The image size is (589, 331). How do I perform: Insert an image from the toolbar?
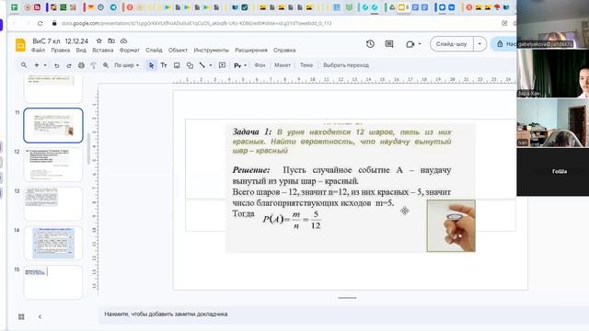[177, 65]
